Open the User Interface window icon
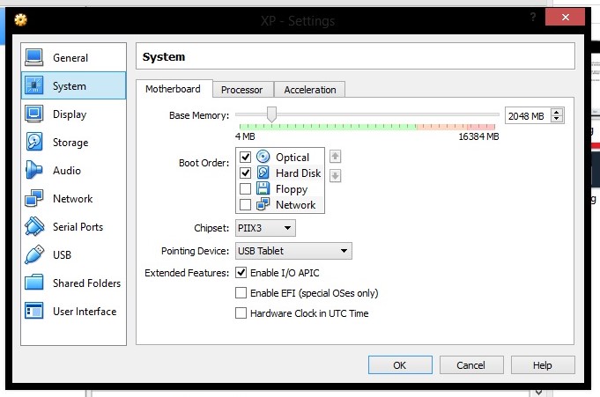This screenshot has width=600, height=397. click(34, 311)
